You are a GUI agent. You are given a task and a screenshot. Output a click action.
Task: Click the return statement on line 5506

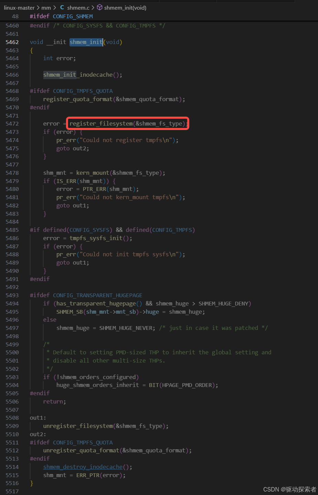tap(54, 401)
